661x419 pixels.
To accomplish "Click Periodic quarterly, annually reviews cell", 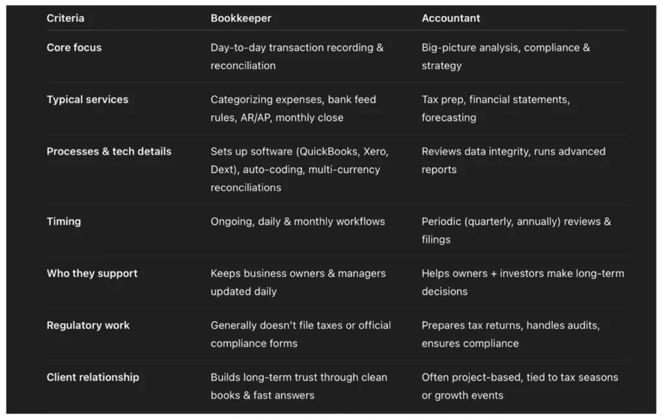I will pos(516,230).
